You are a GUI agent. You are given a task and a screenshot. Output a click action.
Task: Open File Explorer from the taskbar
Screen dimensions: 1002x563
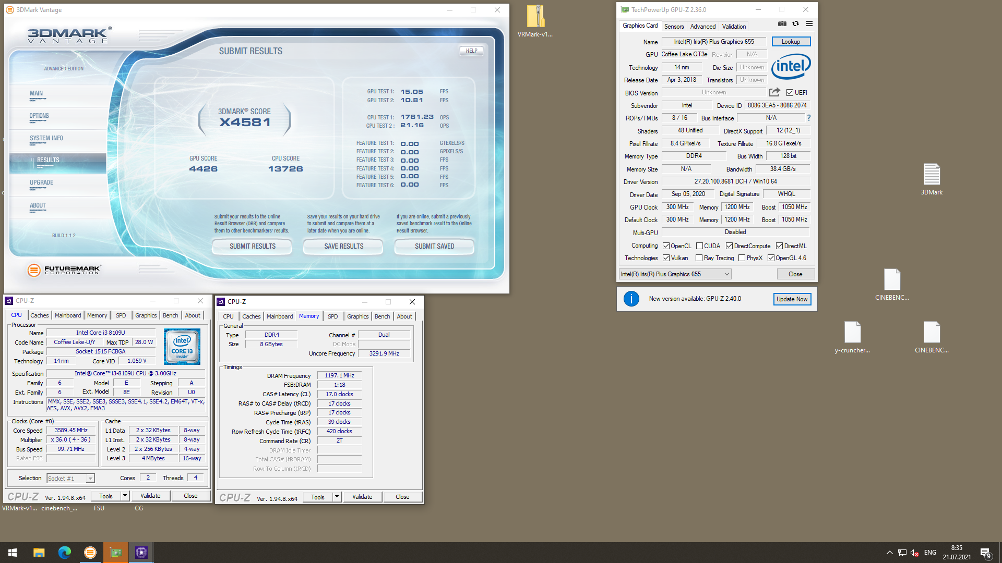(39, 553)
